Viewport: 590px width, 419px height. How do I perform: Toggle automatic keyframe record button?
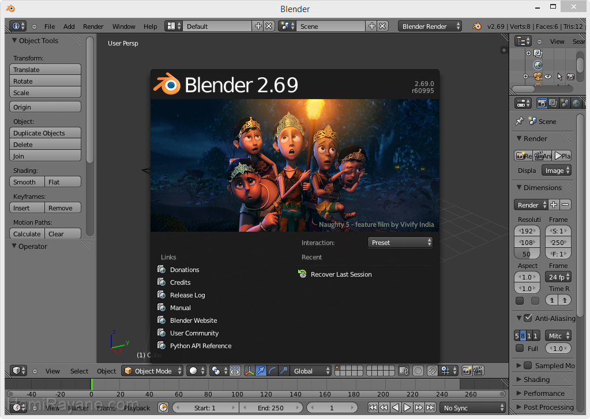(x=163, y=407)
